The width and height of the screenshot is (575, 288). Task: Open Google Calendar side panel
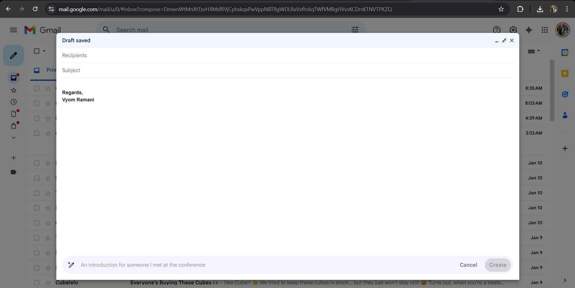[x=565, y=53]
